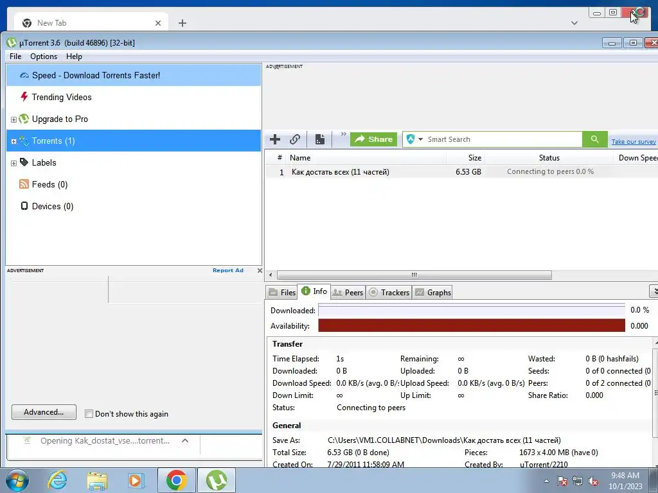The width and height of the screenshot is (658, 493).
Task: Open Windows Media Player from taskbar
Action: [136, 480]
